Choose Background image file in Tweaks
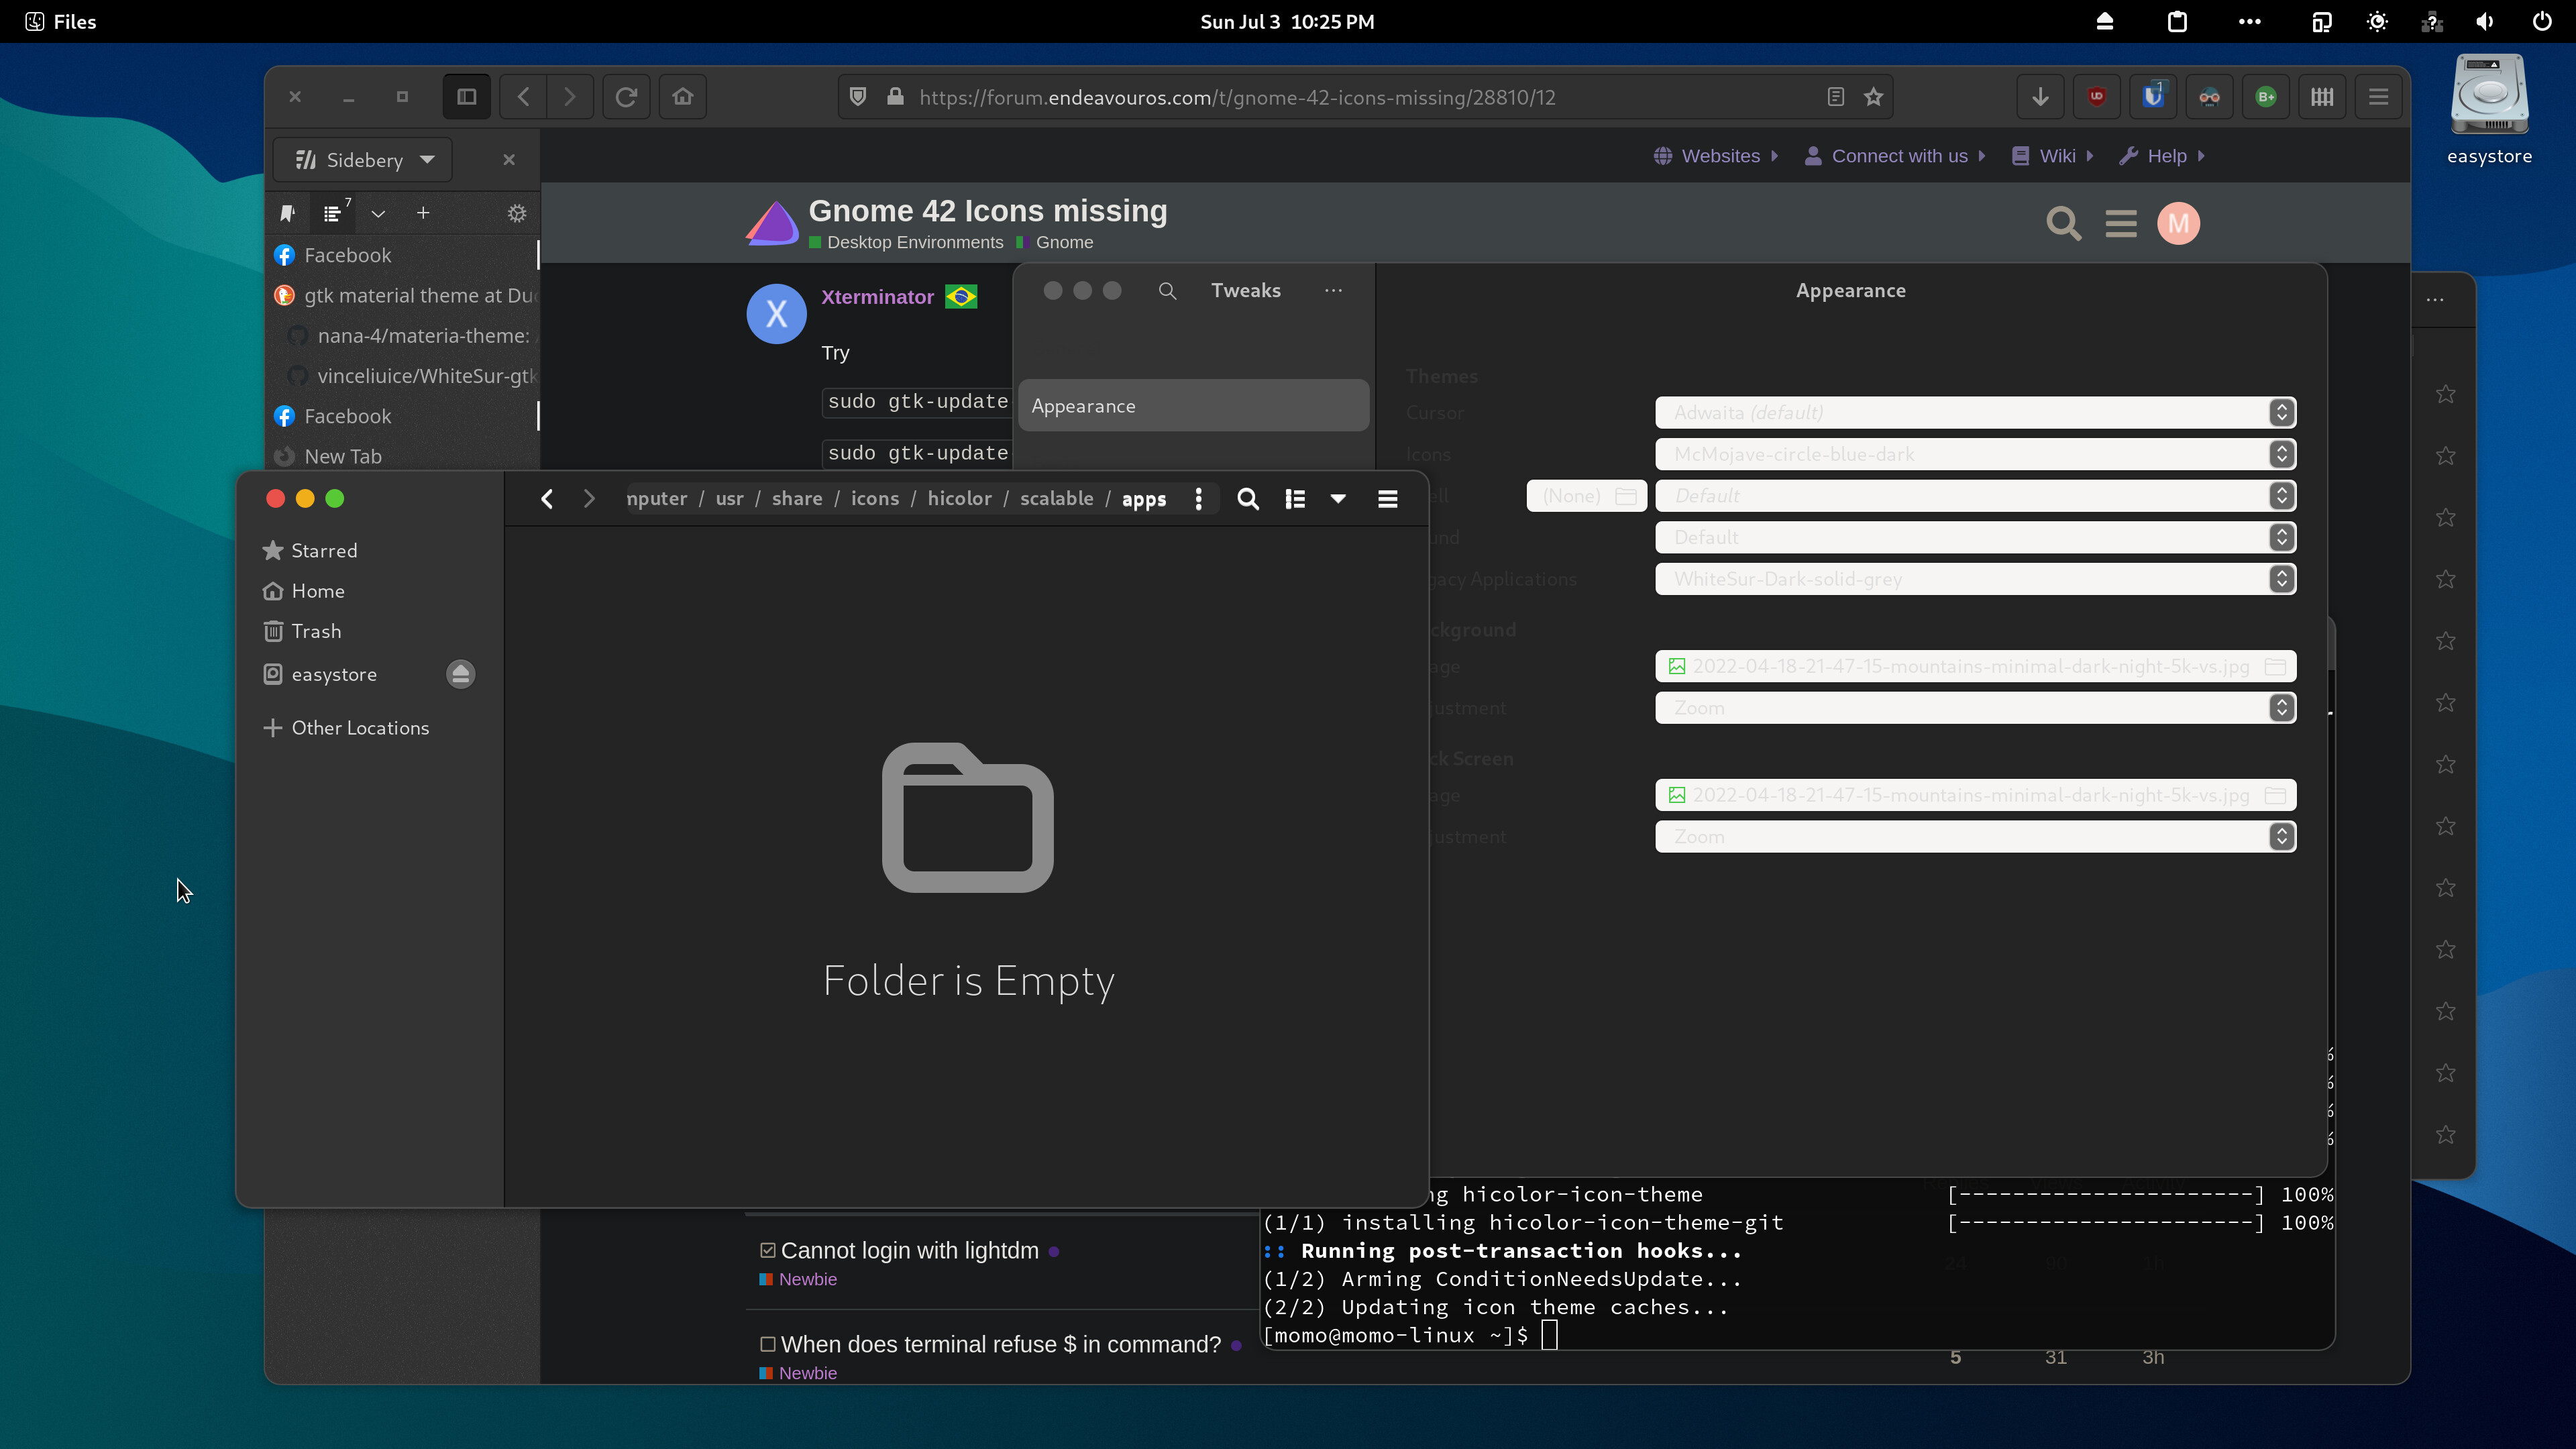 click(1975, 667)
